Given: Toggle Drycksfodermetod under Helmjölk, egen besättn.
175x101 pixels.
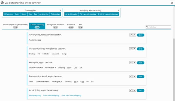Looking at the screenshot, I should pos(36,68).
